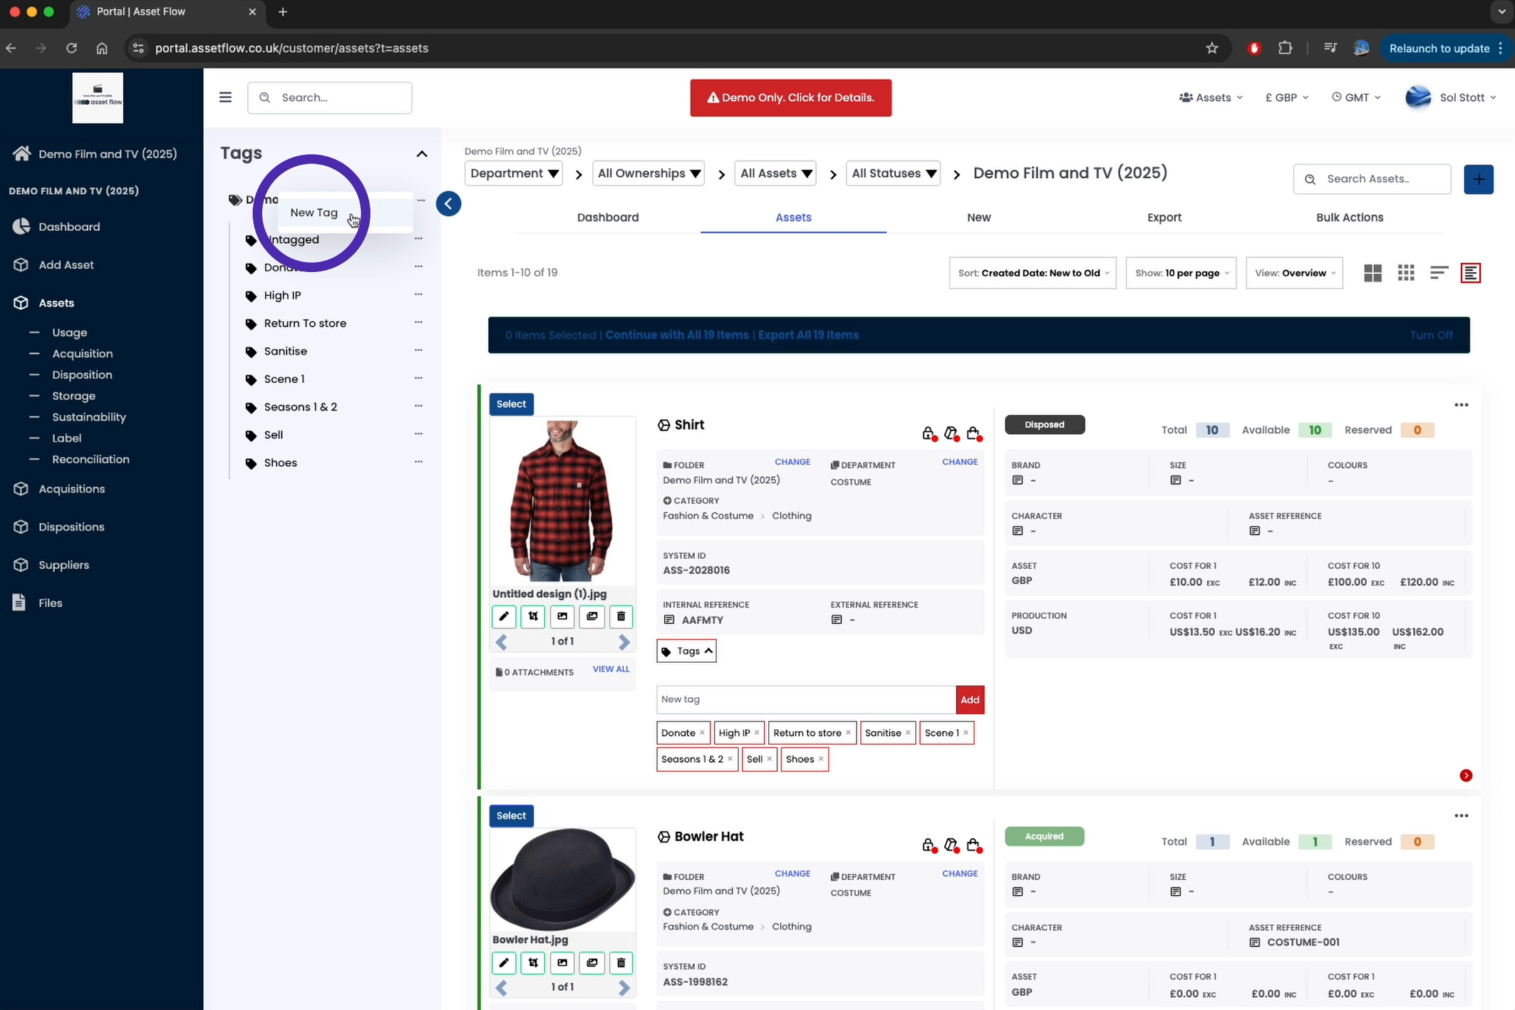Open the High IP tag options dots

pyautogui.click(x=419, y=294)
